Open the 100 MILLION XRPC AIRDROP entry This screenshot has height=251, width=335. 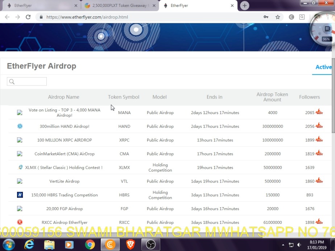pos(64,140)
